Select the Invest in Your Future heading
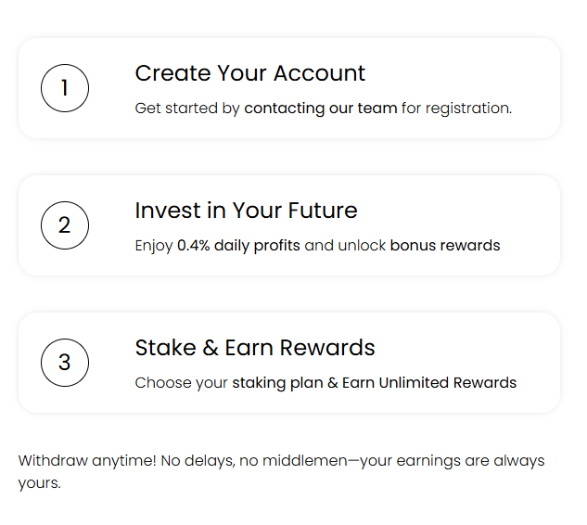Viewport: 587px width, 525px height. pyautogui.click(x=247, y=210)
